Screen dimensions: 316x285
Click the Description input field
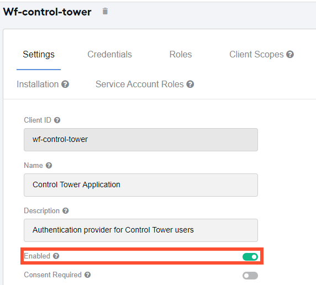141,230
